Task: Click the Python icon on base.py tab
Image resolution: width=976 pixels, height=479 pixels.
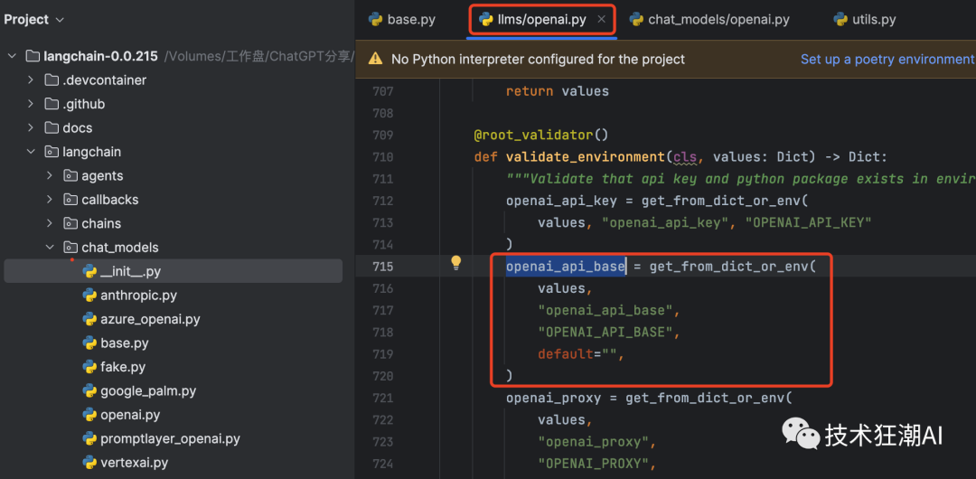Action: 374,19
